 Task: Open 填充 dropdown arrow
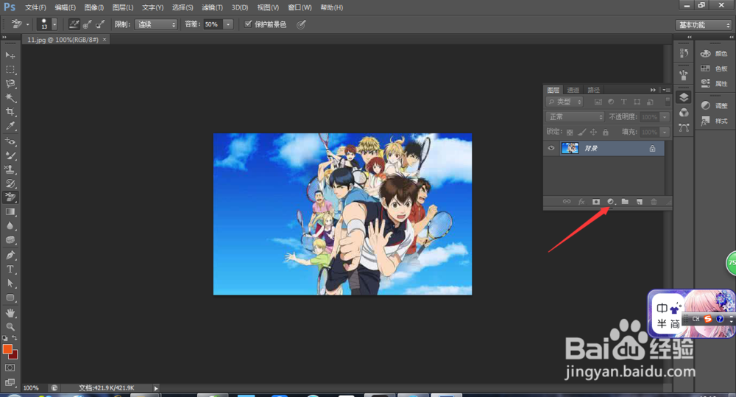(665, 132)
